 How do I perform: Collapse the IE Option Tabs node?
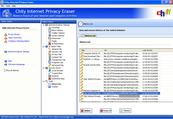coord(43,46)
